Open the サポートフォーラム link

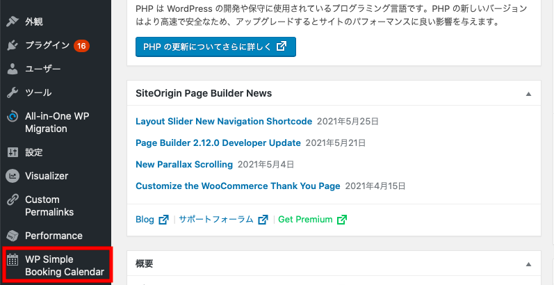216,220
